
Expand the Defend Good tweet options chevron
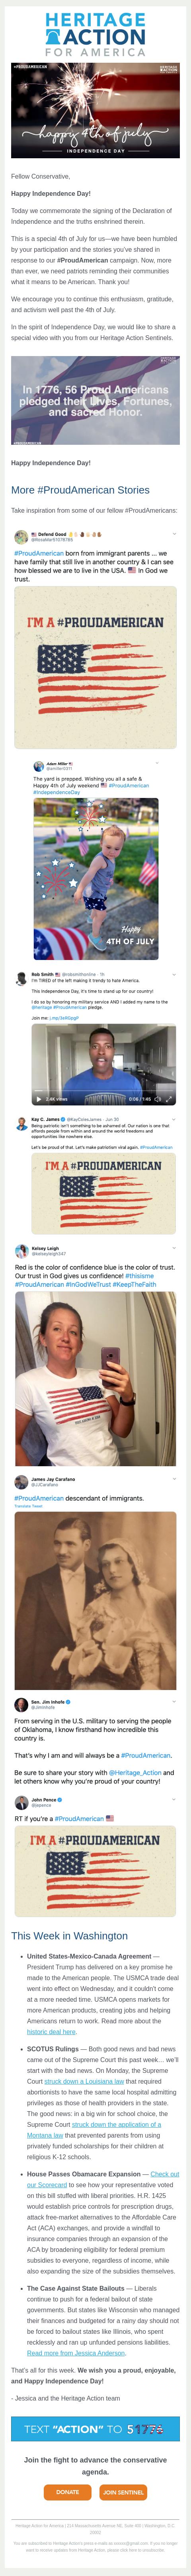pos(175,535)
